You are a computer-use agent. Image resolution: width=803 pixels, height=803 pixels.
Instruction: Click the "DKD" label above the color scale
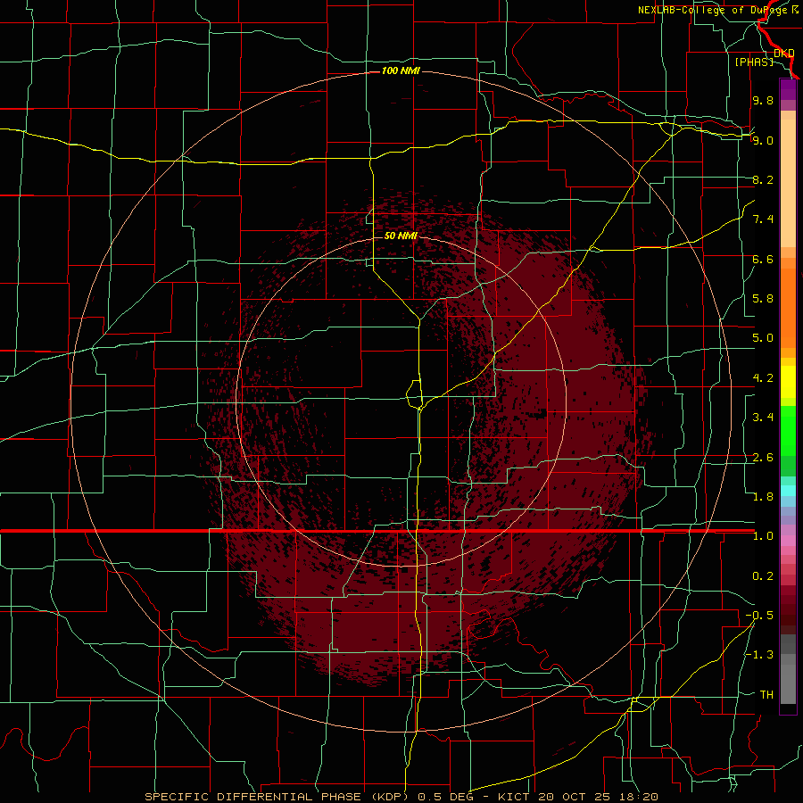coord(783,53)
